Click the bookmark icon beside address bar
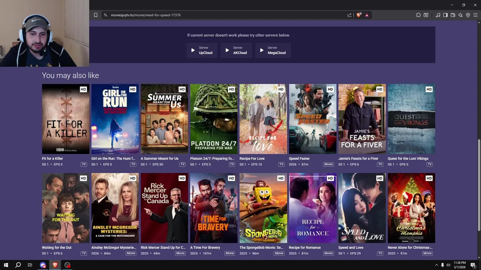The height and width of the screenshot is (270, 481). tap(95, 15)
